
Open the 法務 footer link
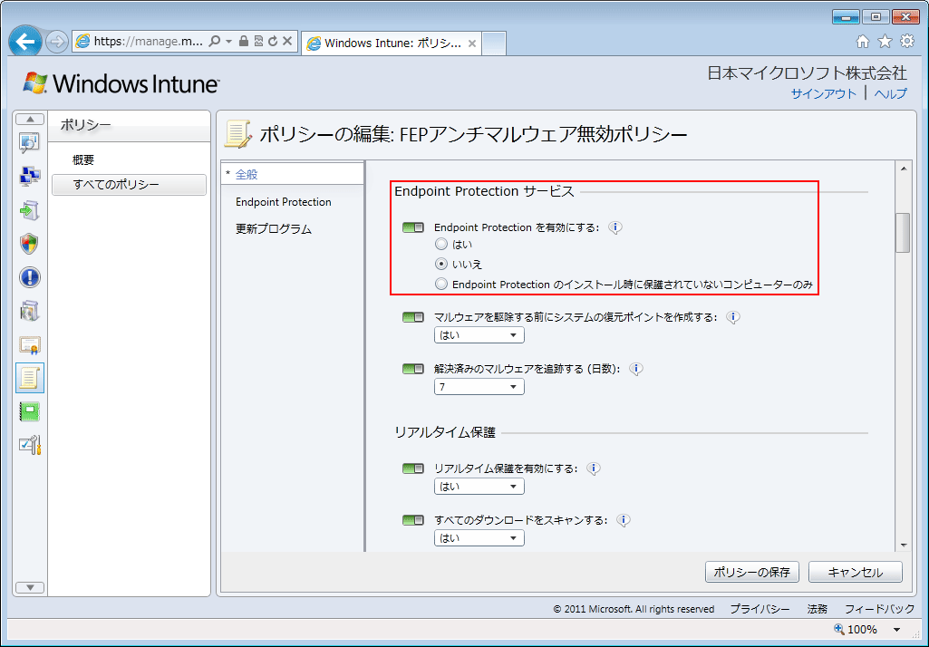817,609
